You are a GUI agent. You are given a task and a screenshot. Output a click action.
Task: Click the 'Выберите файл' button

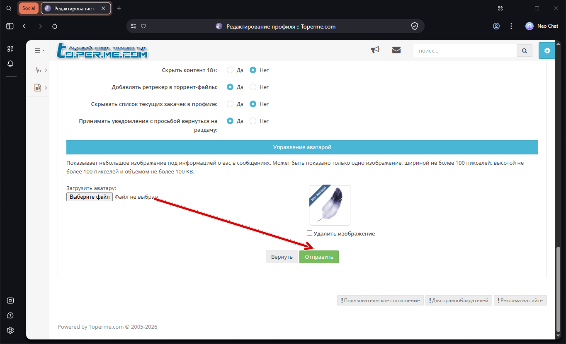coord(90,197)
